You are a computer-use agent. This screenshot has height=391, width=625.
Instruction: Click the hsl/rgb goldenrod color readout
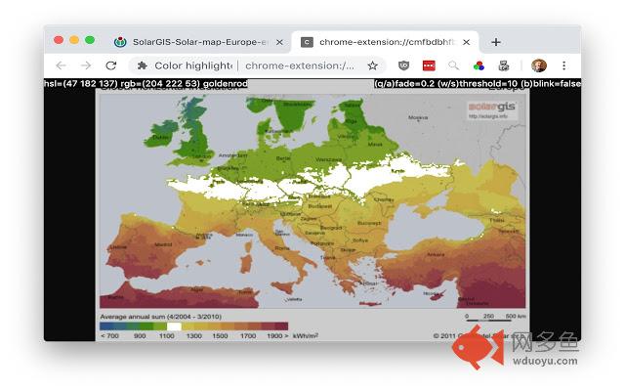point(146,84)
